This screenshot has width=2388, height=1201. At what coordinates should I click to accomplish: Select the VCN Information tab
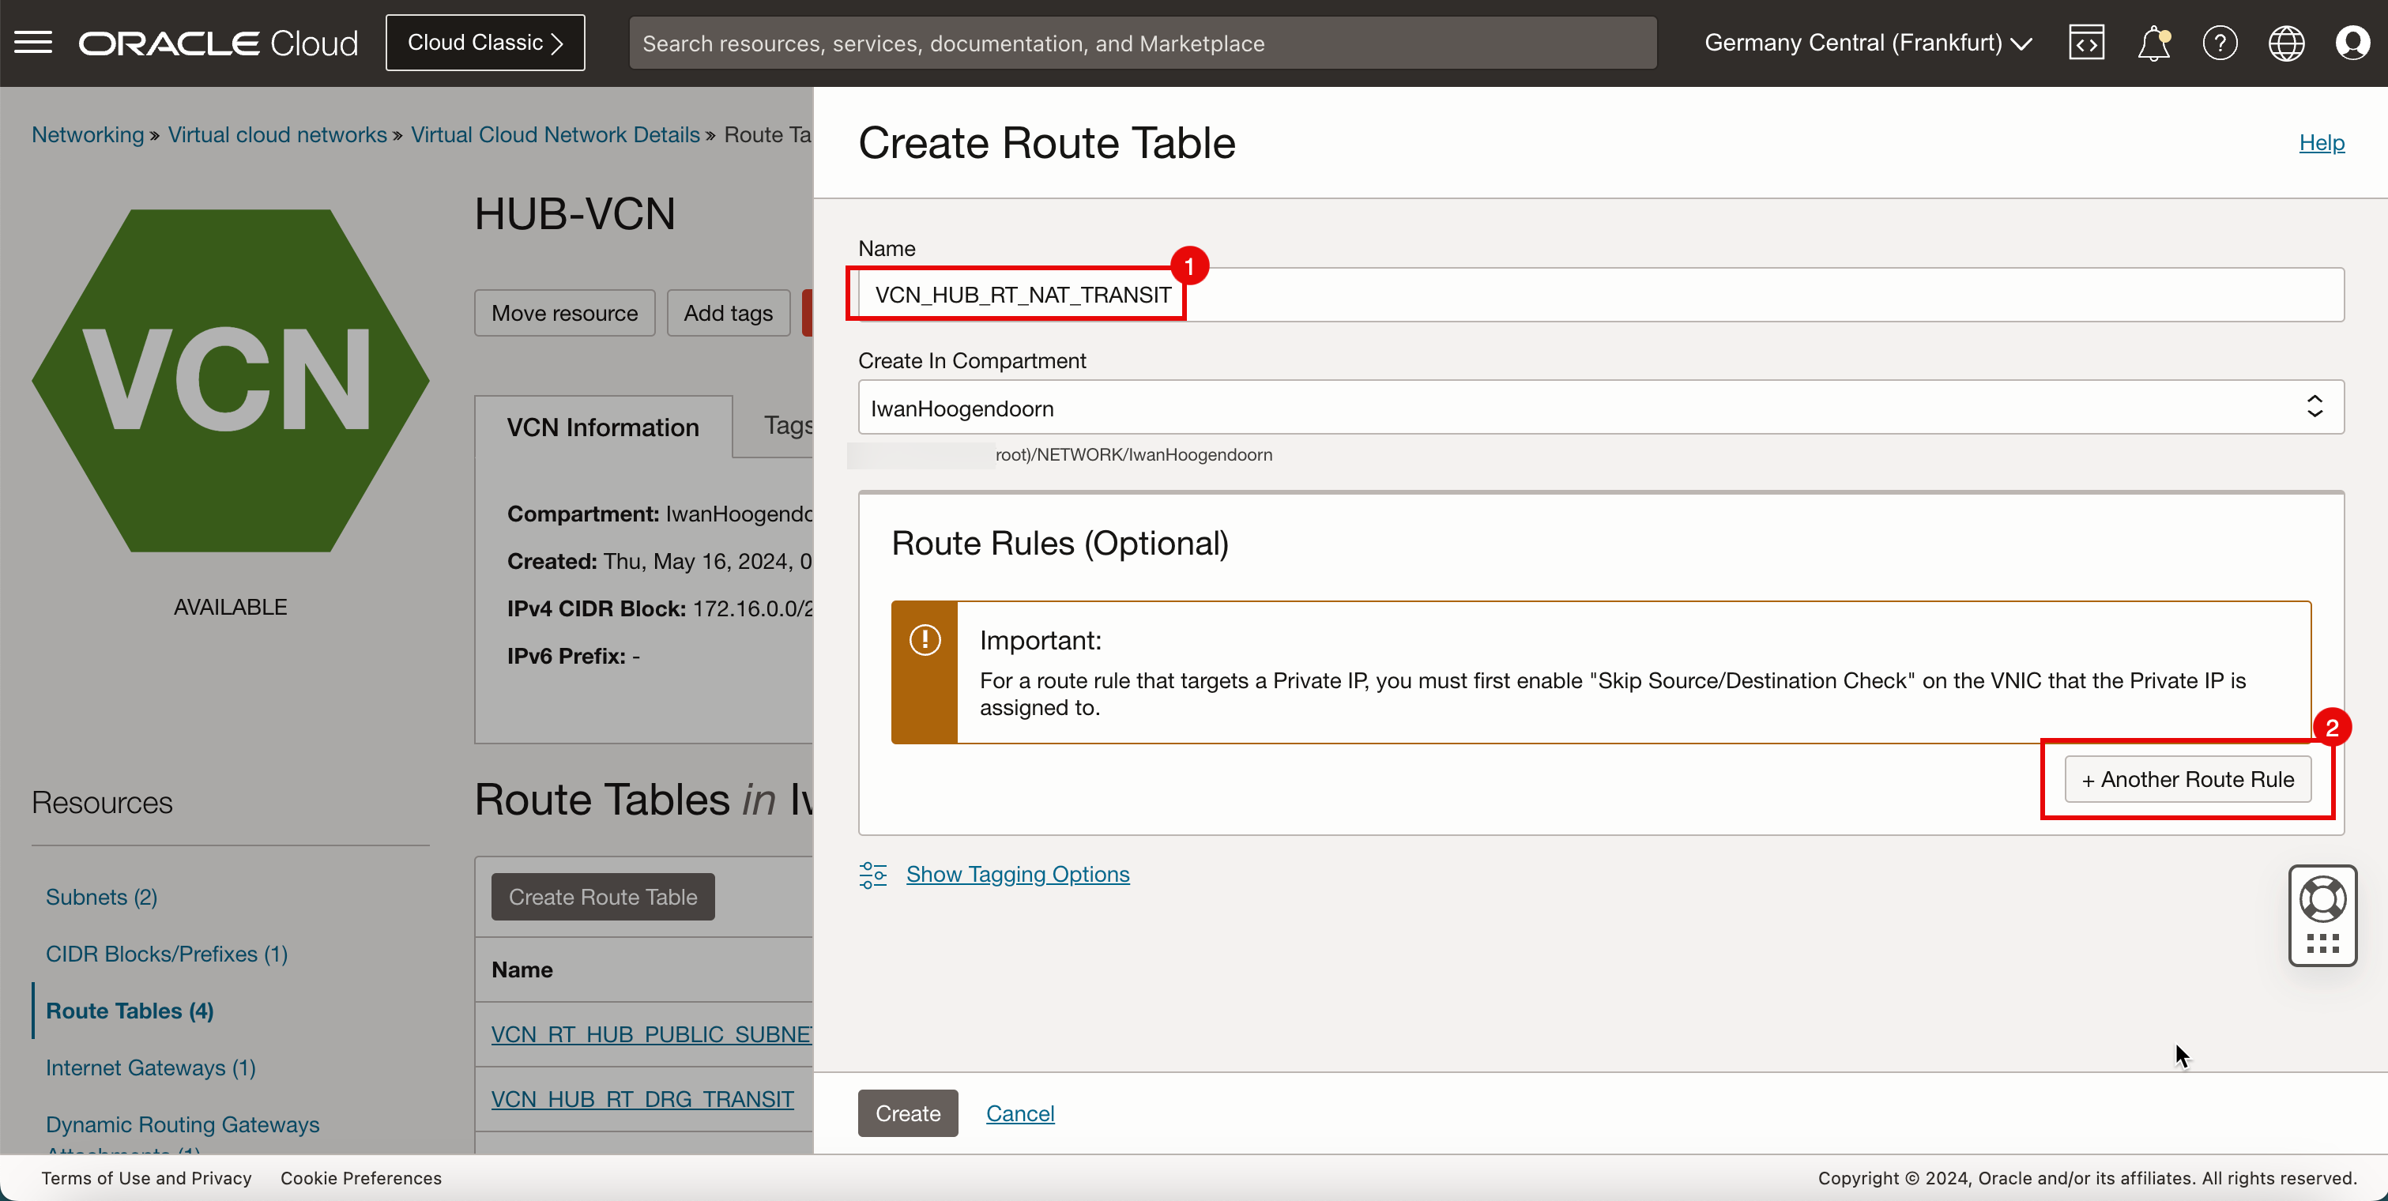click(605, 426)
